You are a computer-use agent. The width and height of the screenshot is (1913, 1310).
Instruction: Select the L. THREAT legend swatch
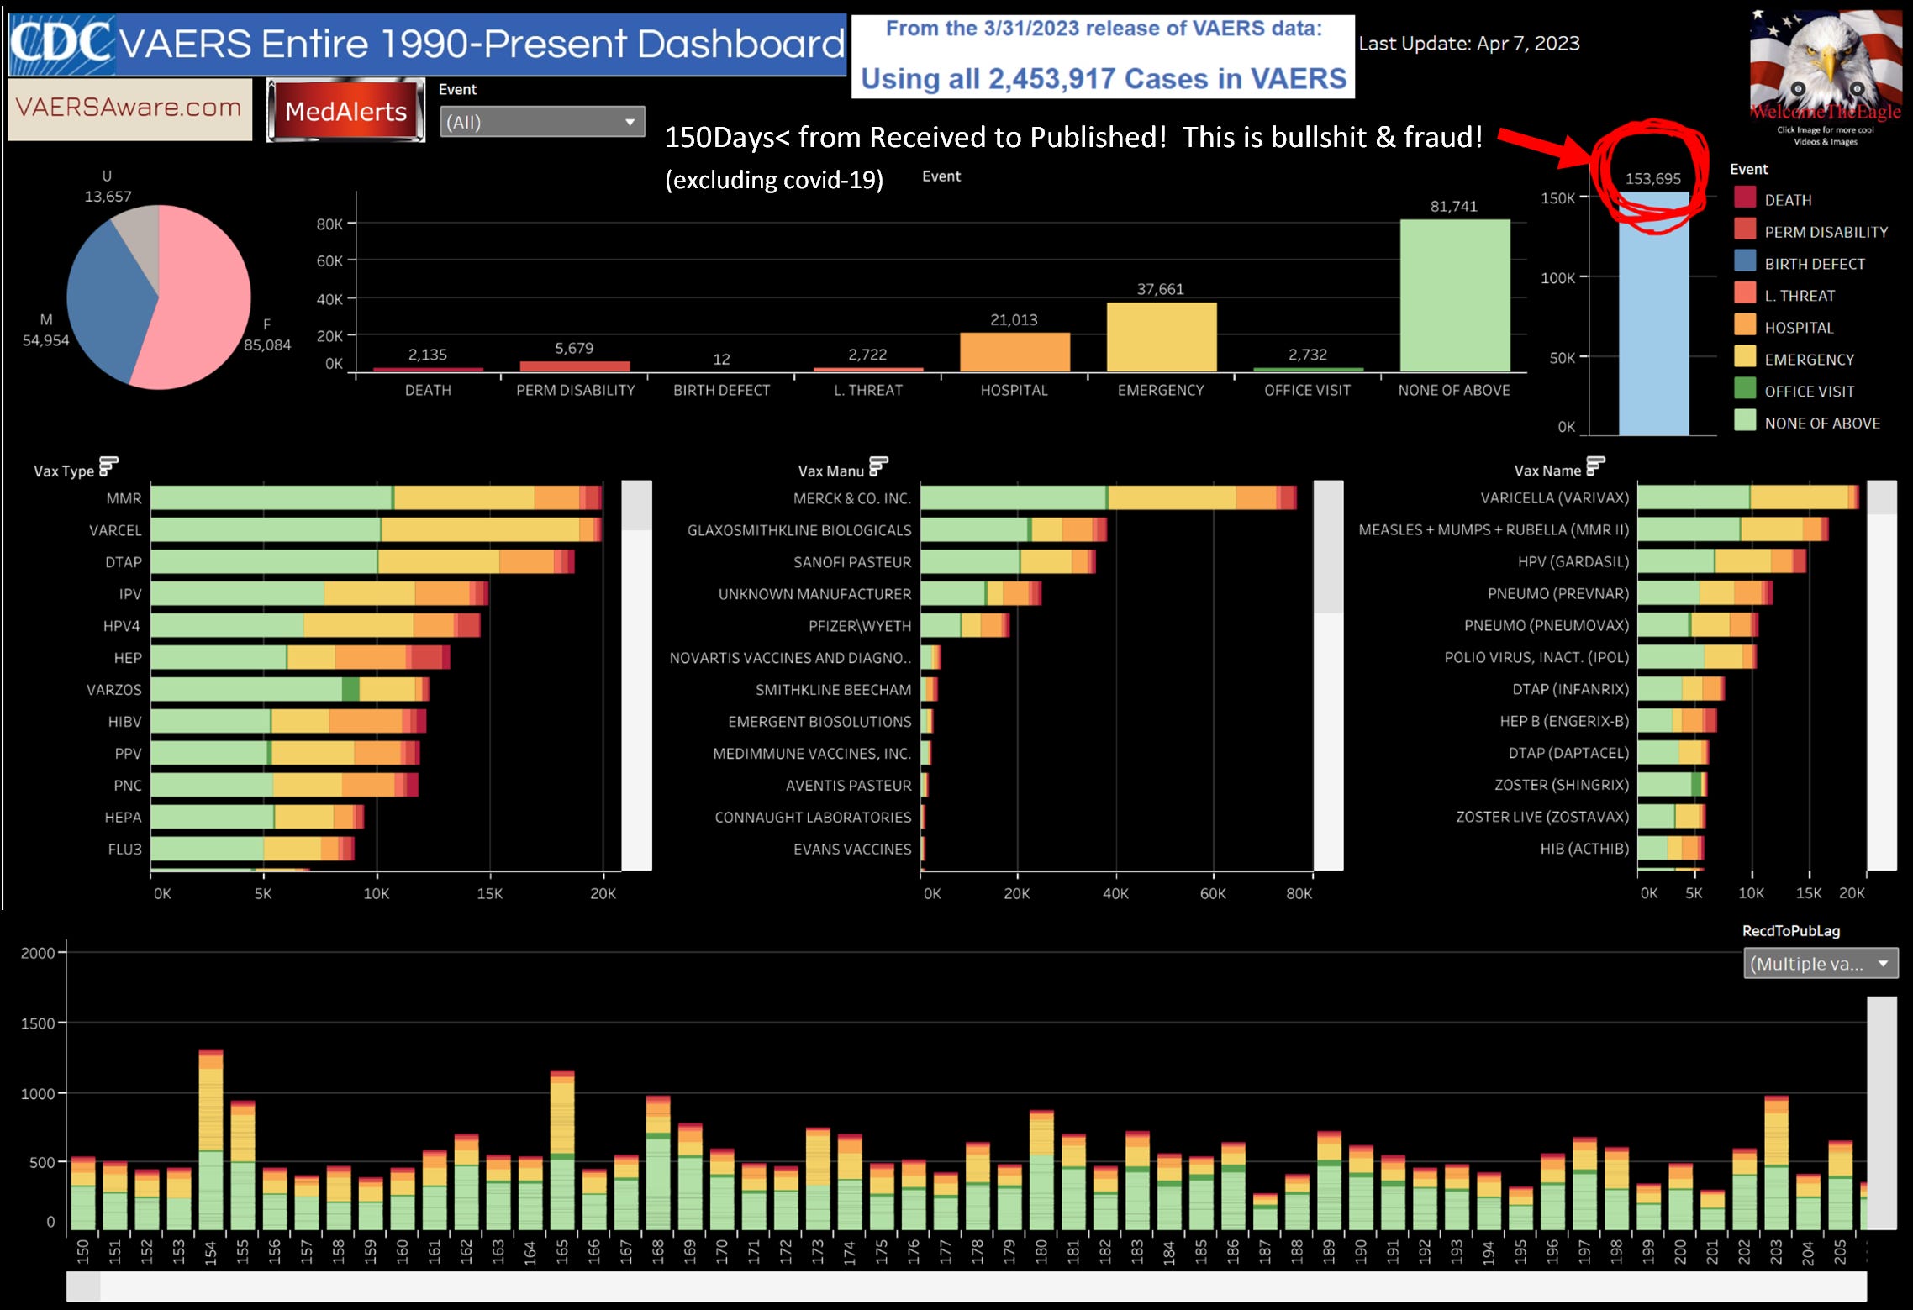(x=1745, y=294)
